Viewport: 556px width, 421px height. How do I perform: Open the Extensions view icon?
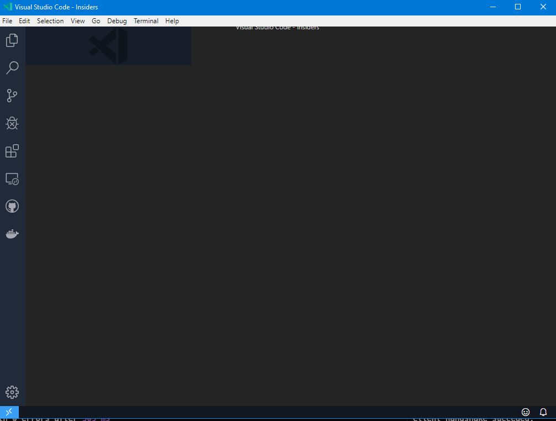point(12,151)
